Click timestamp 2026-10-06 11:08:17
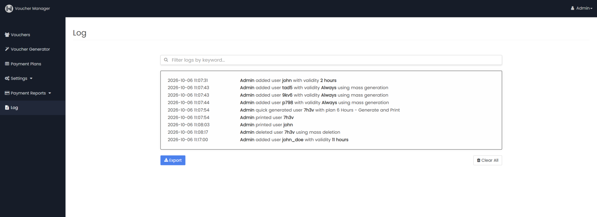The width and height of the screenshot is (597, 217). point(188,132)
